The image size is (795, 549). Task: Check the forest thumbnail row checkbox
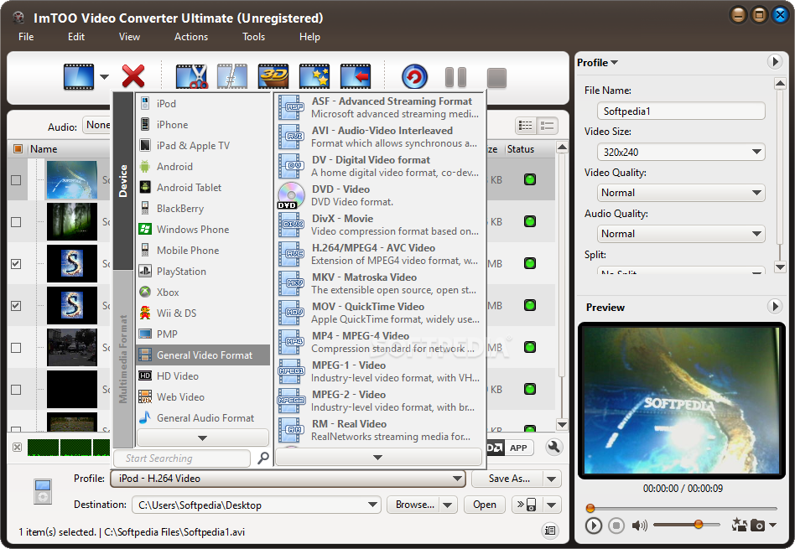pyautogui.click(x=16, y=222)
